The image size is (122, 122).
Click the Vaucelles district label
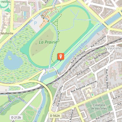click(x=115, y=48)
